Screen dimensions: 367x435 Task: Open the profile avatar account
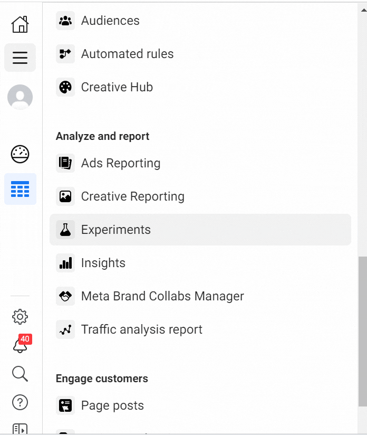click(x=20, y=97)
